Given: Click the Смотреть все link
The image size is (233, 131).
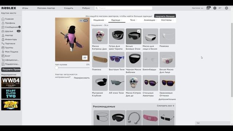Looking at the screenshot, I should 165,106.
